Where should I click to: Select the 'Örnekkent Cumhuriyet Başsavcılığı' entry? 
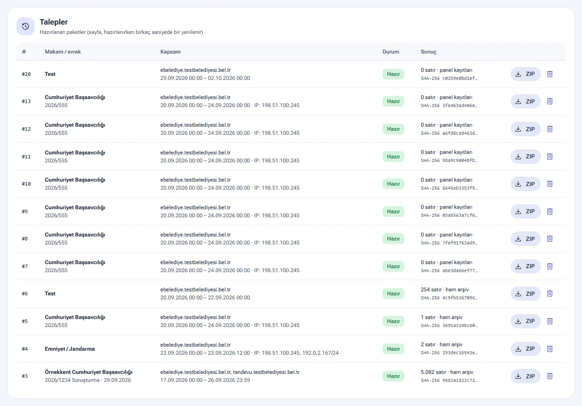tap(89, 372)
